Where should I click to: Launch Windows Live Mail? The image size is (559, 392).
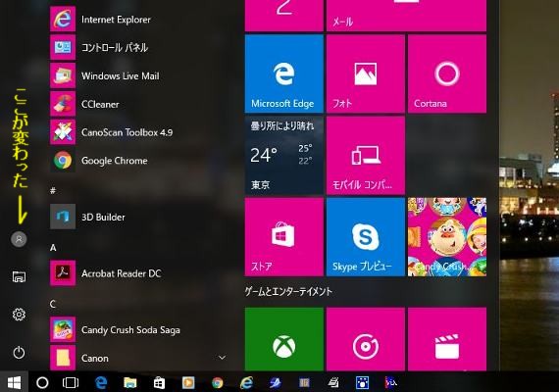[139, 75]
